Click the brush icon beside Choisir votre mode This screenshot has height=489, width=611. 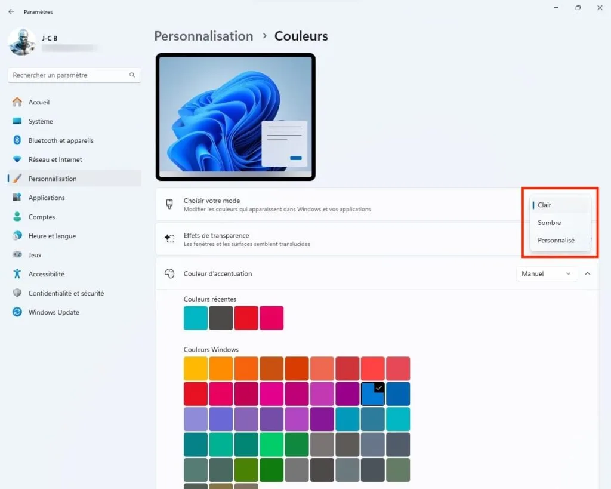coord(169,204)
